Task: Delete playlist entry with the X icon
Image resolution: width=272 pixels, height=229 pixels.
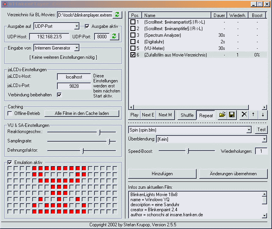Action: [244, 114]
